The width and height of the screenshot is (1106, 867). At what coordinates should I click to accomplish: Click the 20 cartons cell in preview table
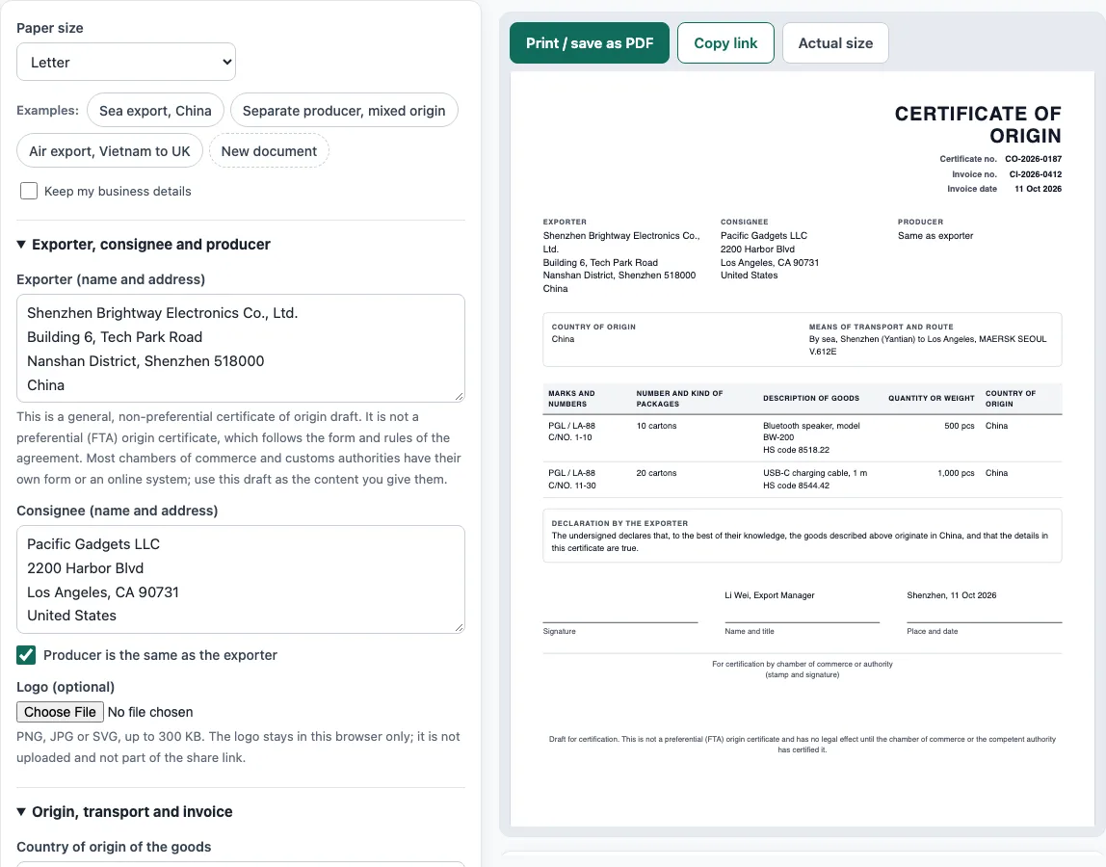click(656, 473)
